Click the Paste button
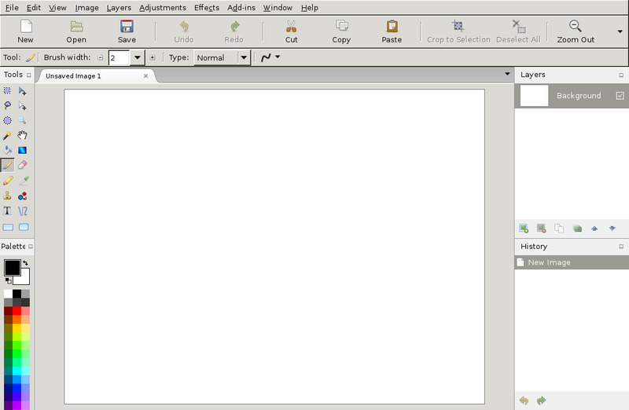629x410 pixels. 392,31
